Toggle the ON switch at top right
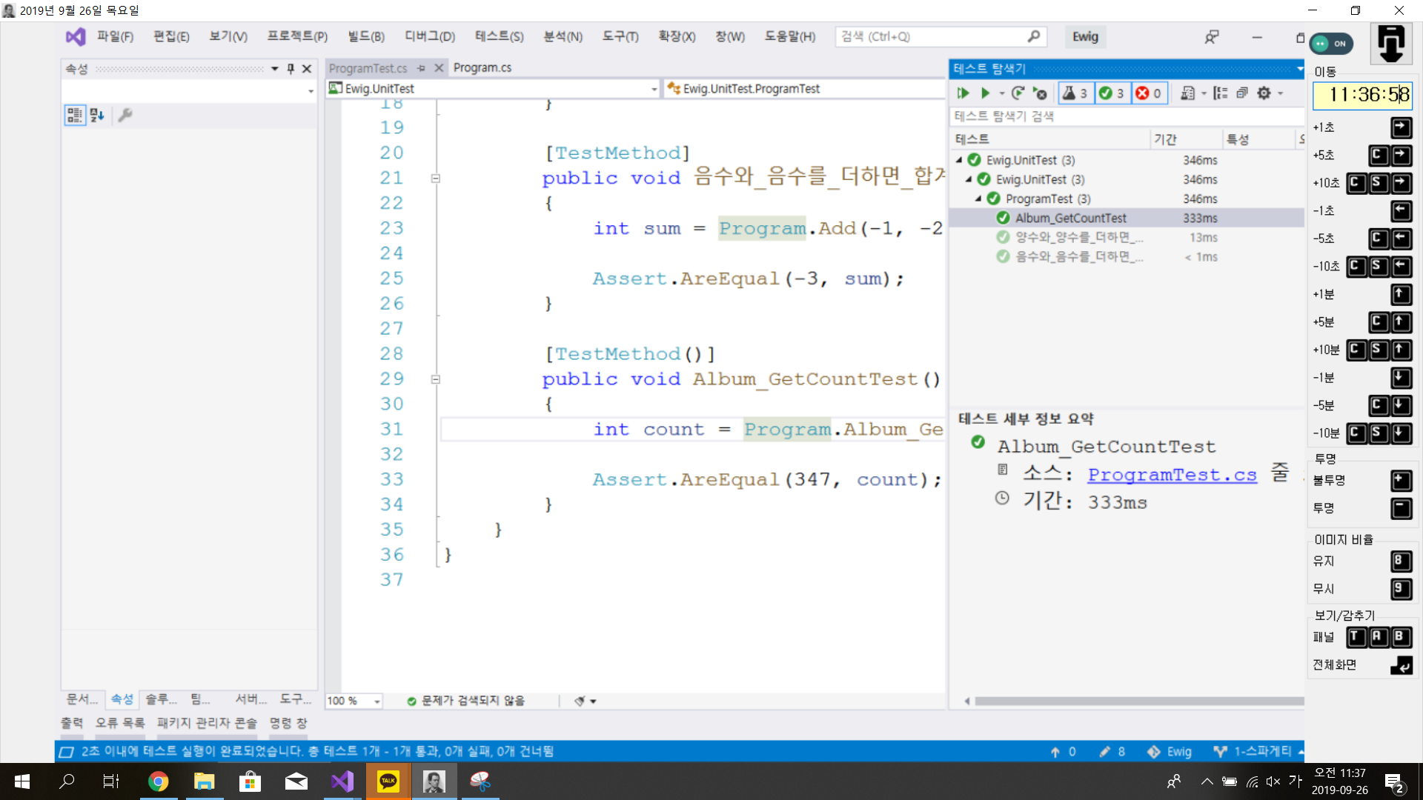The image size is (1423, 800). click(x=1331, y=44)
